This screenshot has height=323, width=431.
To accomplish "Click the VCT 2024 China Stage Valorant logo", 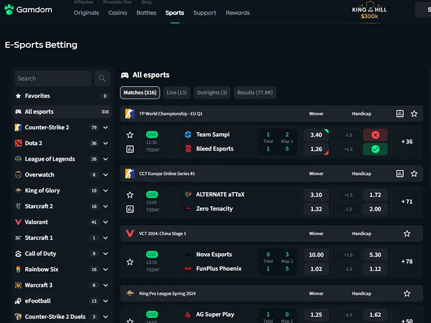I will pos(130,234).
